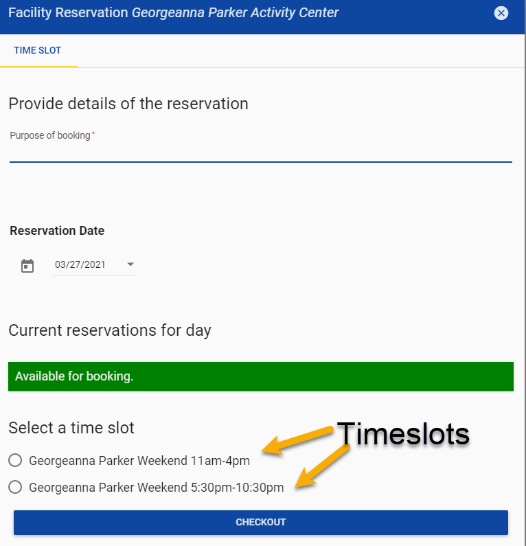The width and height of the screenshot is (526, 546).
Task: Click the green Available for booking banner
Action: [261, 376]
